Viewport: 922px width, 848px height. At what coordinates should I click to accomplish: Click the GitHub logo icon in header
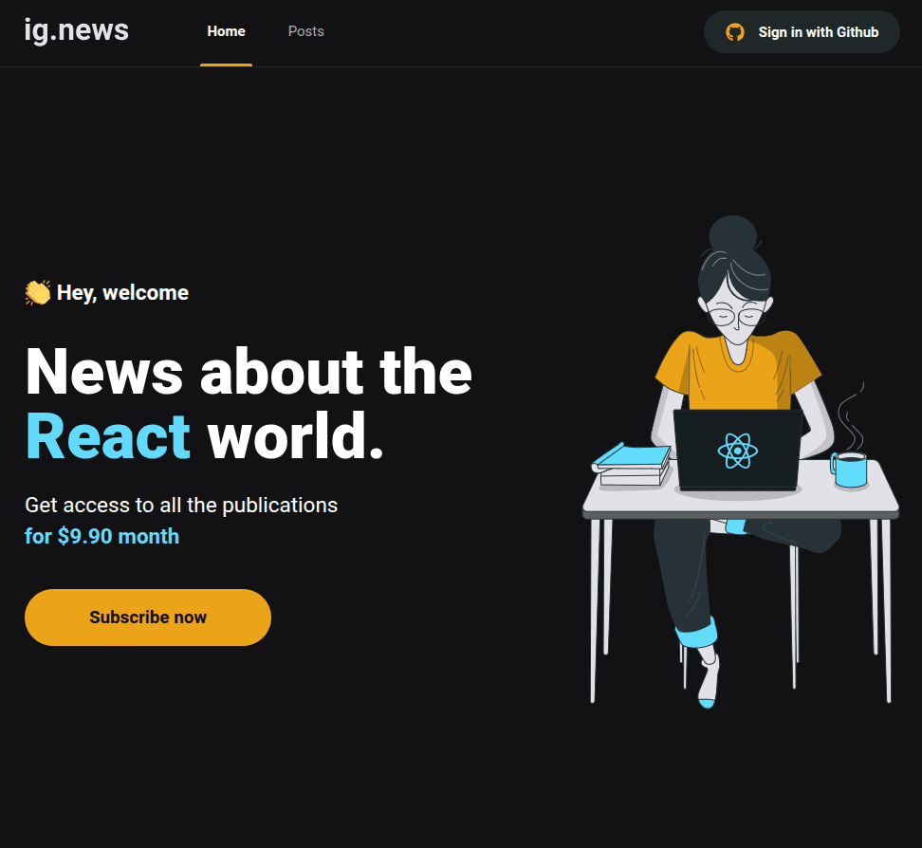click(x=733, y=31)
